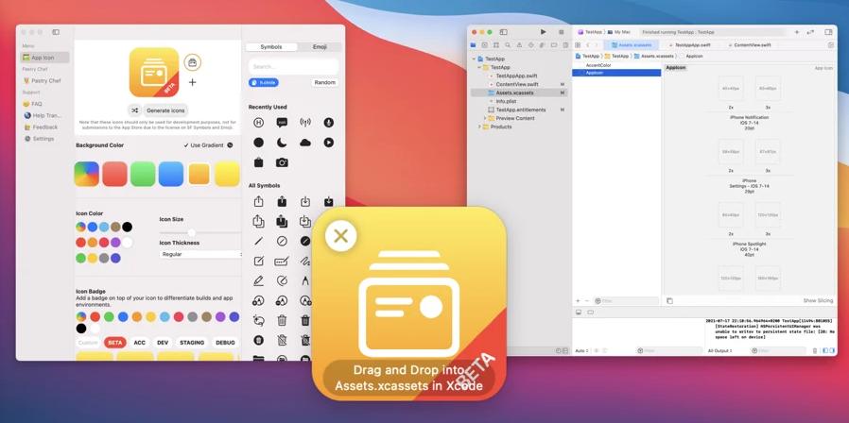Click the Xcode plus library button at top
849x423 pixels.
(796, 32)
